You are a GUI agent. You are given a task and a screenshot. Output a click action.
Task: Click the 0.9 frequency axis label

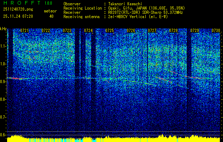pyautogui.click(x=3, y=82)
